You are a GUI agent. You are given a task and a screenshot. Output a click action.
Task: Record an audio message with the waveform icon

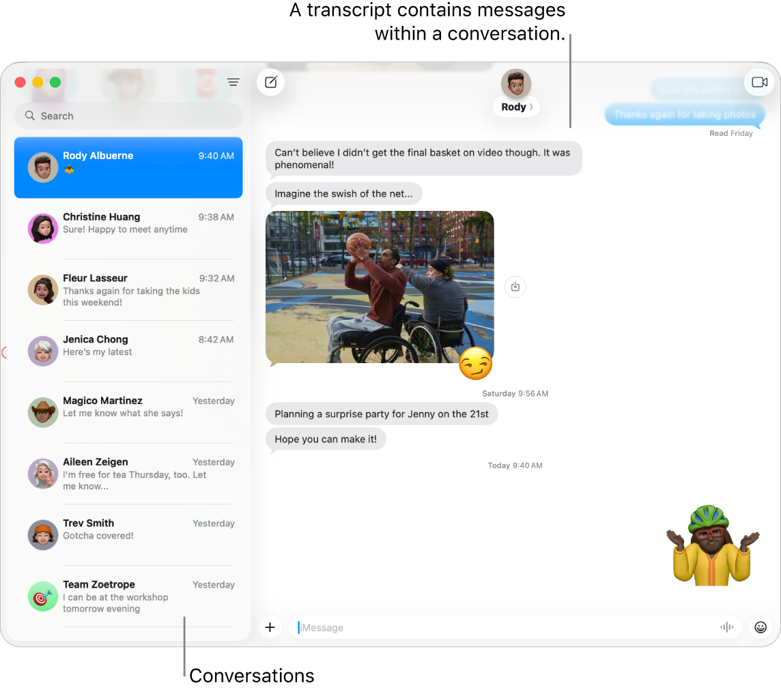[x=726, y=627]
